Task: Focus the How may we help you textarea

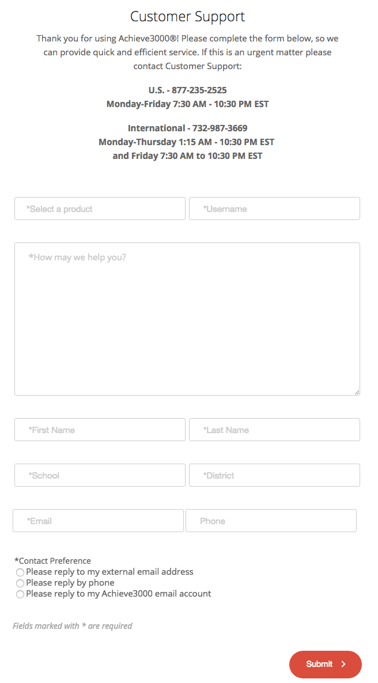Action: coord(187,318)
